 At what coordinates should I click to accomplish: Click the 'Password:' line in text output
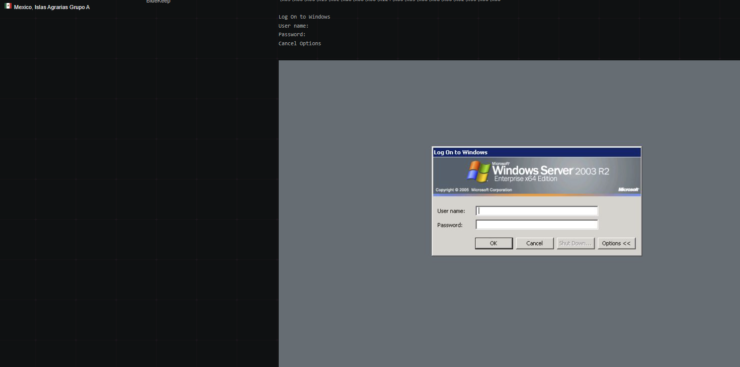pyautogui.click(x=292, y=34)
